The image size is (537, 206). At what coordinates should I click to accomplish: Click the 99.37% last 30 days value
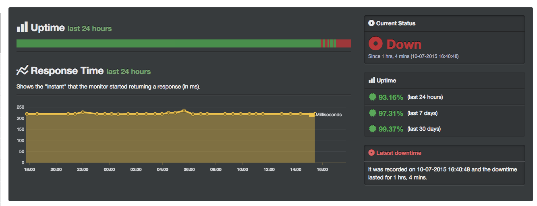[391, 129]
